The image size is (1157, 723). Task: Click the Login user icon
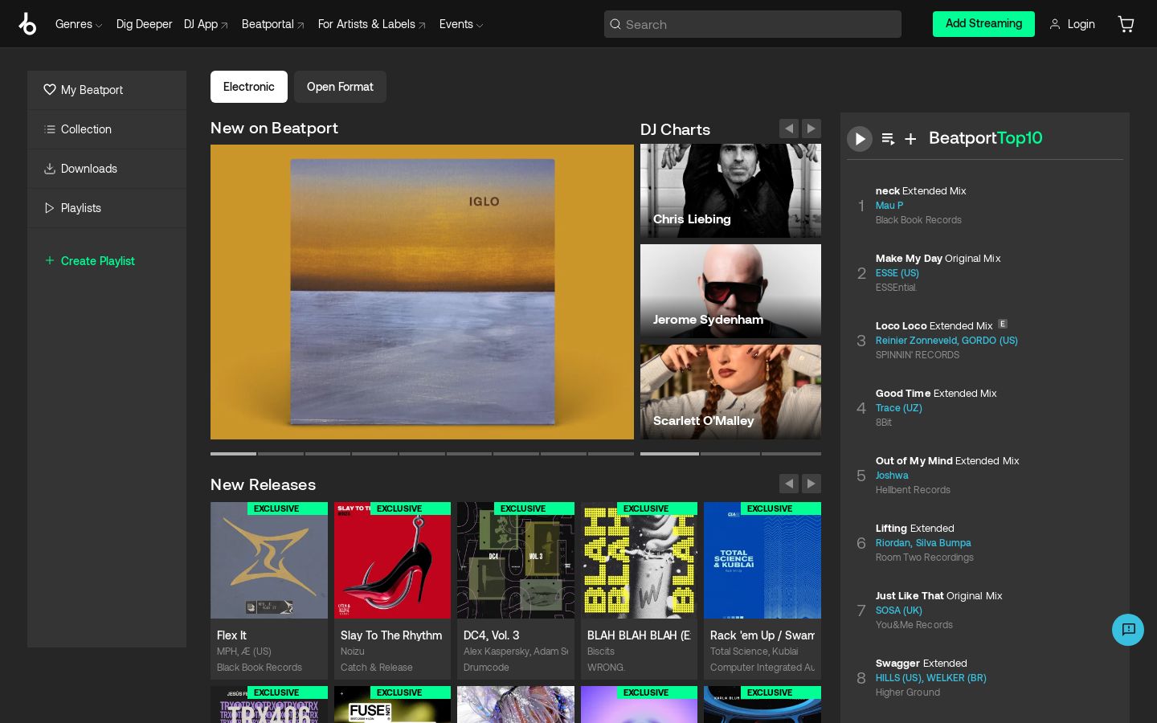click(1055, 24)
